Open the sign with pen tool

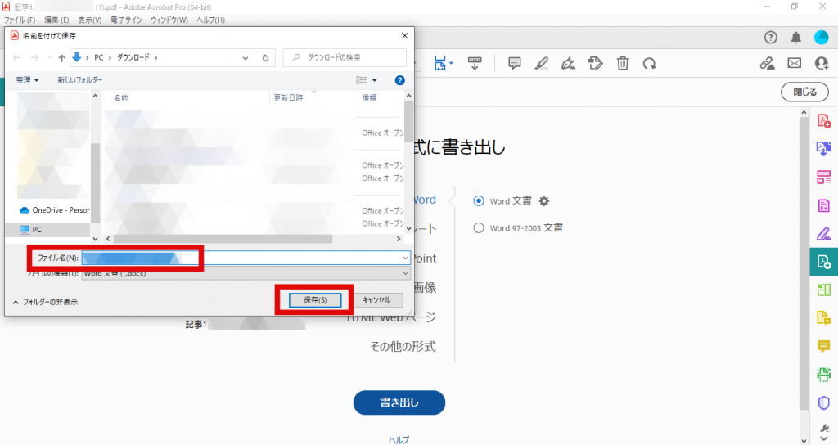pos(568,64)
